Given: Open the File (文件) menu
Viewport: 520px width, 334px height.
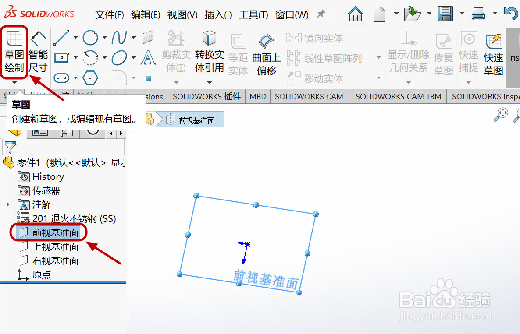Looking at the screenshot, I should [x=110, y=15].
